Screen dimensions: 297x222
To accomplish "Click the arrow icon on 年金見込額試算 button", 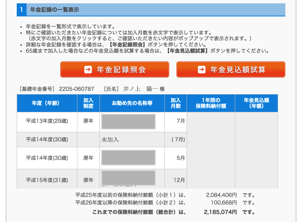I will (202, 70).
